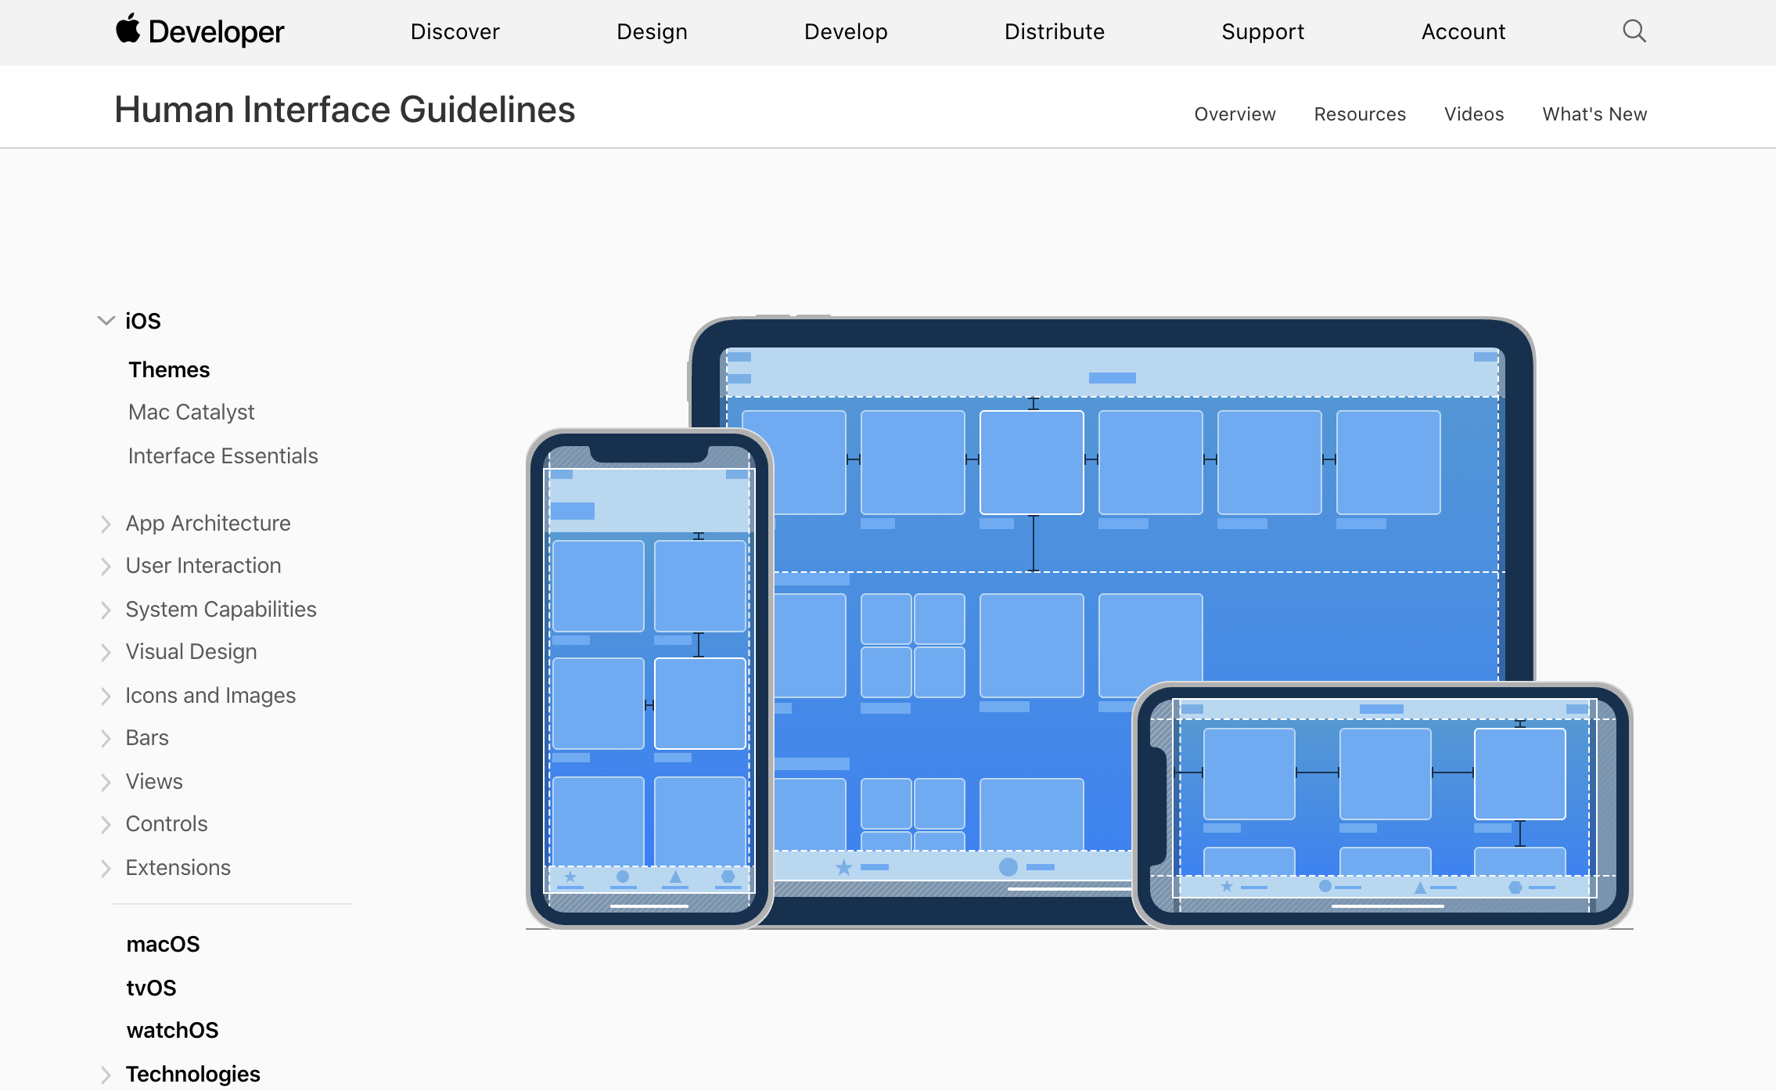Open search with magnifying glass icon
This screenshot has height=1091, width=1776.
pyautogui.click(x=1634, y=31)
